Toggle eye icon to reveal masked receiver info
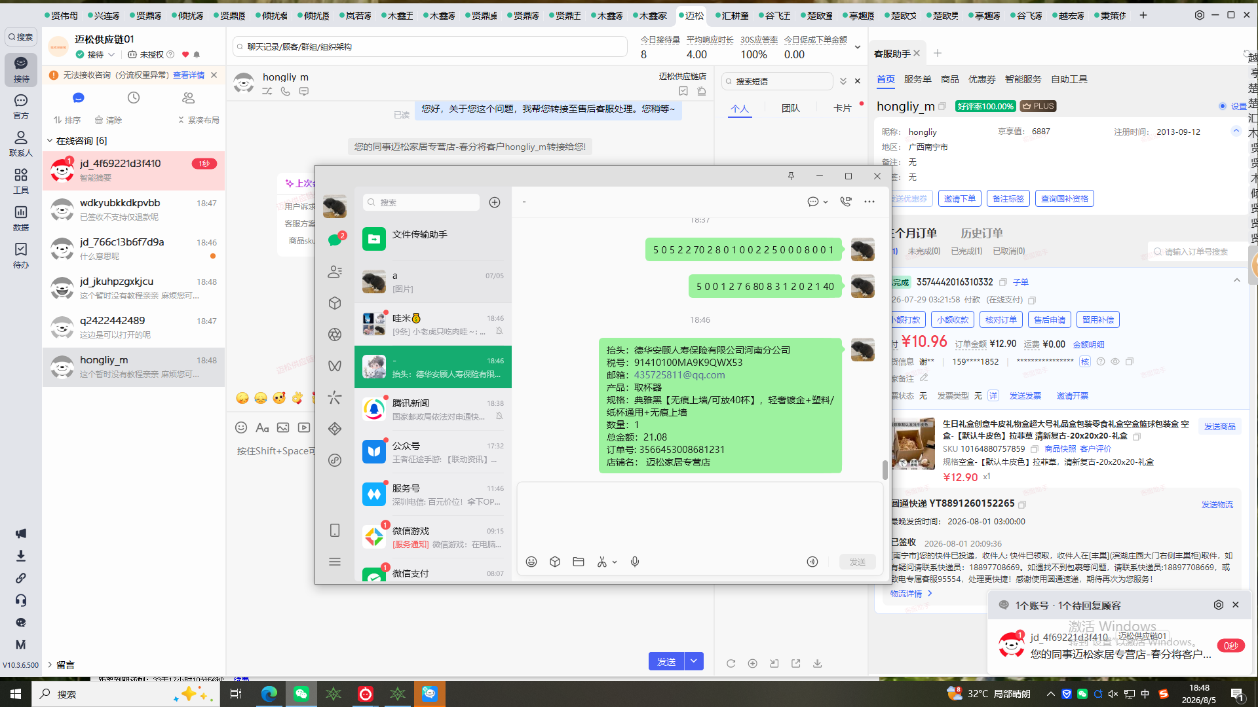 1115,361
